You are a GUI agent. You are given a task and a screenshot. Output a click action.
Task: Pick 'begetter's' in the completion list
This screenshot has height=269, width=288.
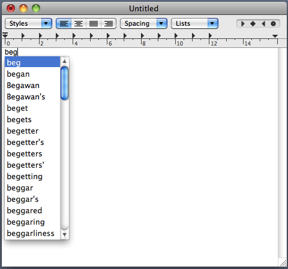pos(32,142)
